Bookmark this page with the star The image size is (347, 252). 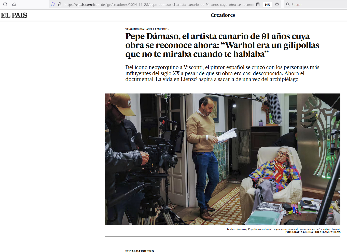(x=277, y=4)
